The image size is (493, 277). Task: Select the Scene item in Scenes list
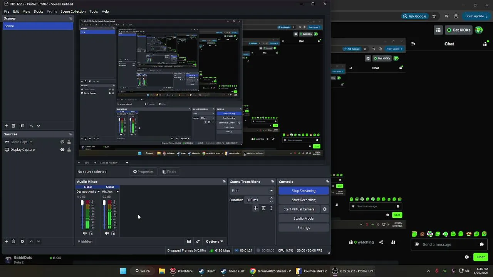(x=37, y=26)
